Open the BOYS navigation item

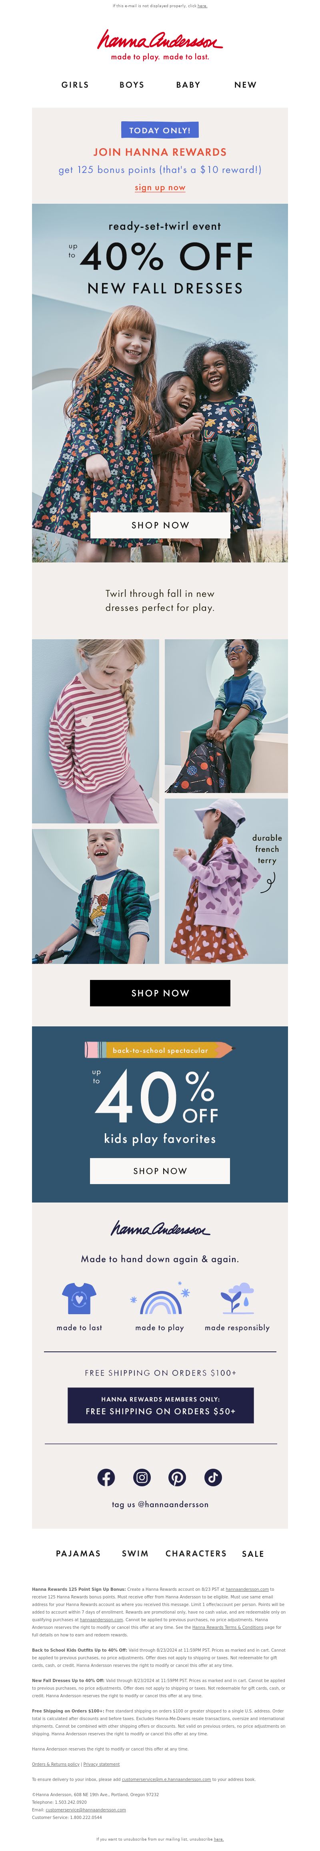(x=132, y=85)
